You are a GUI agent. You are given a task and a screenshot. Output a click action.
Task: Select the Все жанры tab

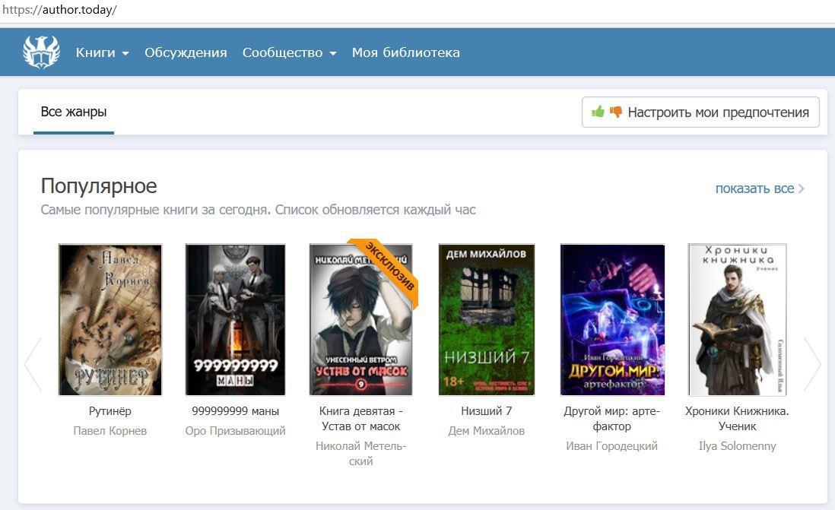(74, 112)
